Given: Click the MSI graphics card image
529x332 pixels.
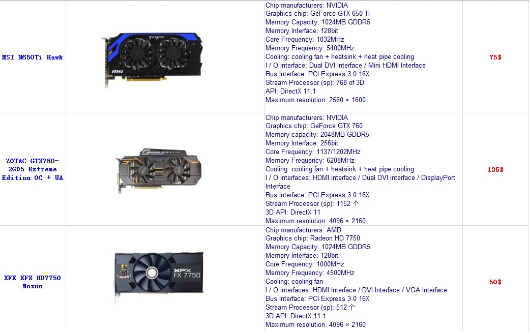Looking at the screenshot, I should tap(152, 60).
